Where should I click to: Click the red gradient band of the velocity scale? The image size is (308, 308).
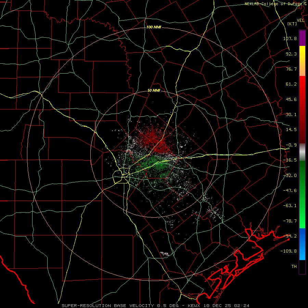[x=302, y=110]
